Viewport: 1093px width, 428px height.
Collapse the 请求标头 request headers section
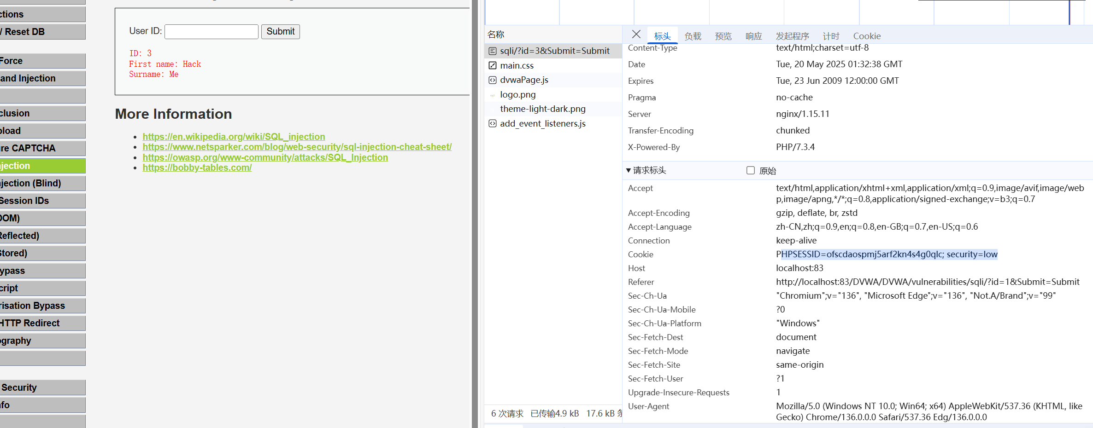[629, 170]
